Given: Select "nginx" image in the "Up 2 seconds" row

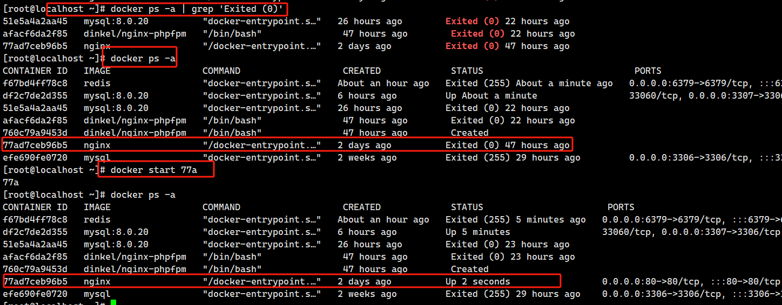Looking at the screenshot, I should pos(97,282).
